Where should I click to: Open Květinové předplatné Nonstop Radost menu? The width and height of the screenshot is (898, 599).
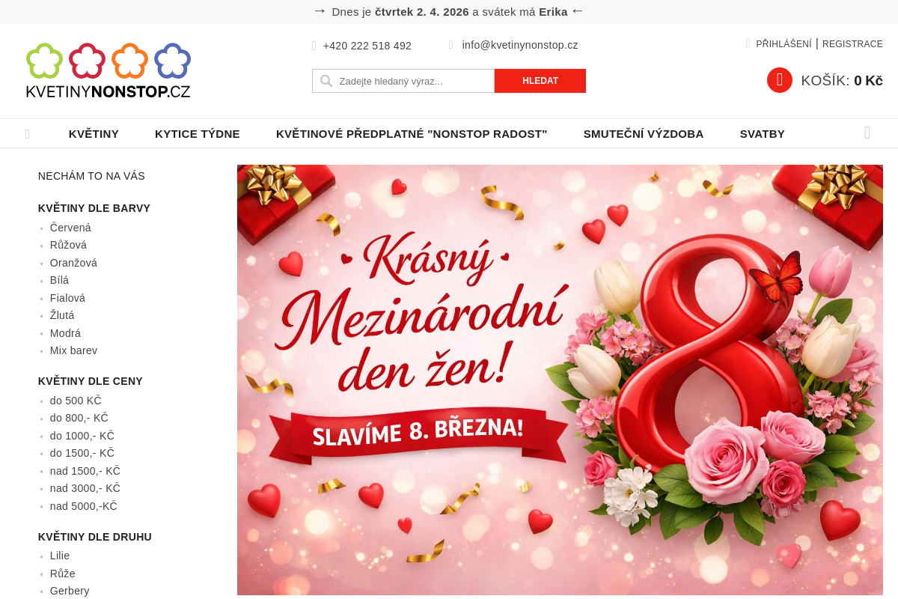pos(412,134)
